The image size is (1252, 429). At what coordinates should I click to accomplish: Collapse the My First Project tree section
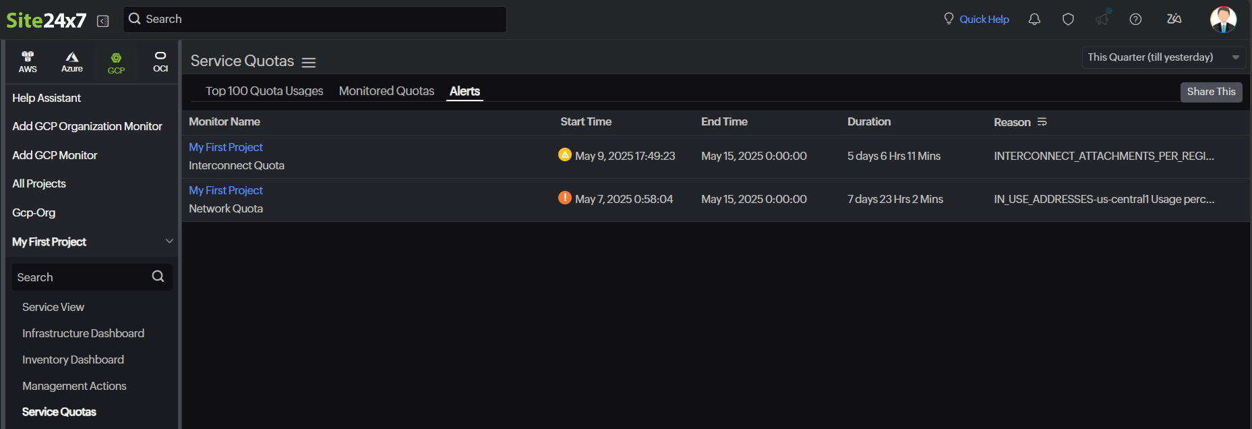169,241
